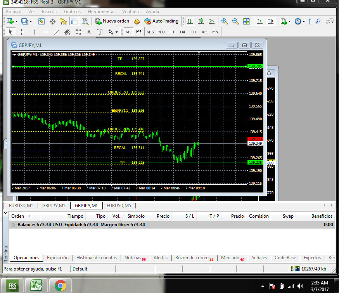
Task: Select the M15 timeframe button
Action: pyautogui.click(x=150, y=32)
